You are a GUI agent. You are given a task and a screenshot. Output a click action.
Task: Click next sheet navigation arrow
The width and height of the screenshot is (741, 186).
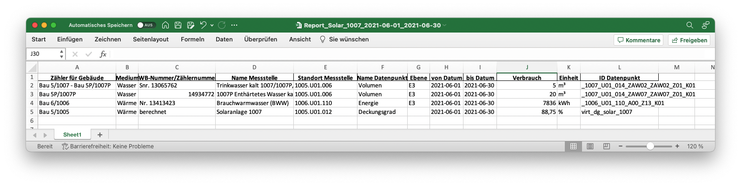pyautogui.click(x=45, y=135)
